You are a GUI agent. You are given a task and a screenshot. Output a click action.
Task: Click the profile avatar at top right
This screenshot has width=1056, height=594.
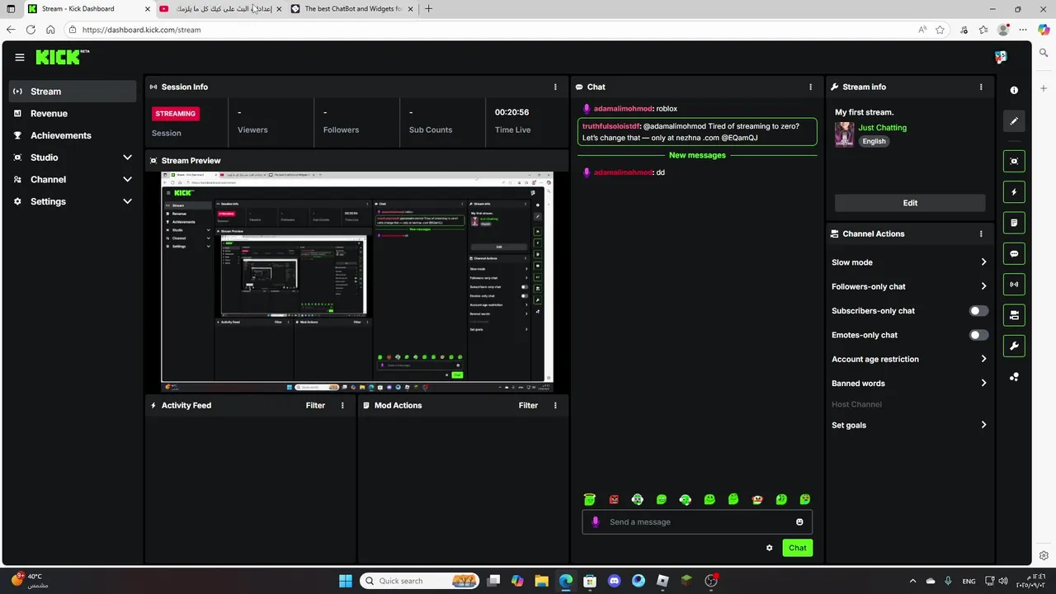1001,57
